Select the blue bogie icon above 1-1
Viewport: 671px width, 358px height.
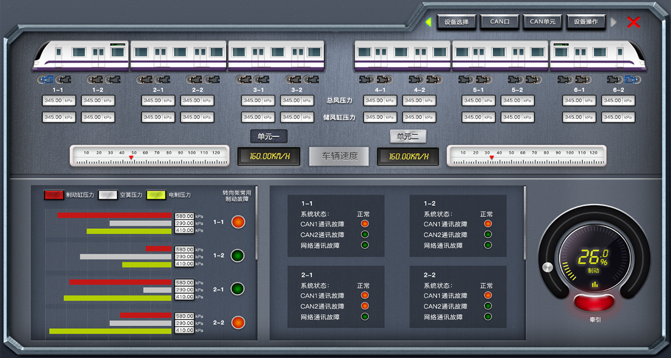46,79
